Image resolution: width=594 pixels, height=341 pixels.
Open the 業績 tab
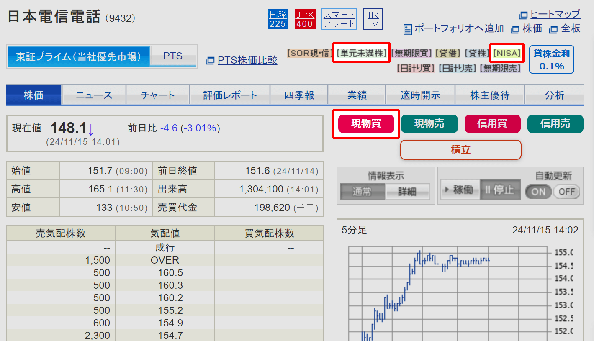click(x=357, y=95)
